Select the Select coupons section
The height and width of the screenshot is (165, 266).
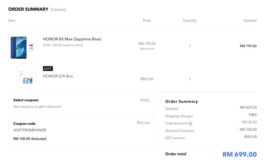point(81,103)
